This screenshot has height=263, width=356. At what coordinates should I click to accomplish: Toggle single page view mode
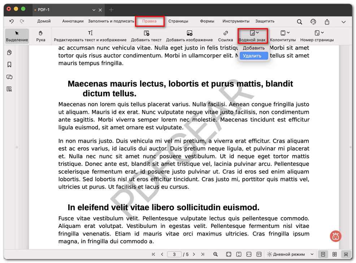[323, 254]
